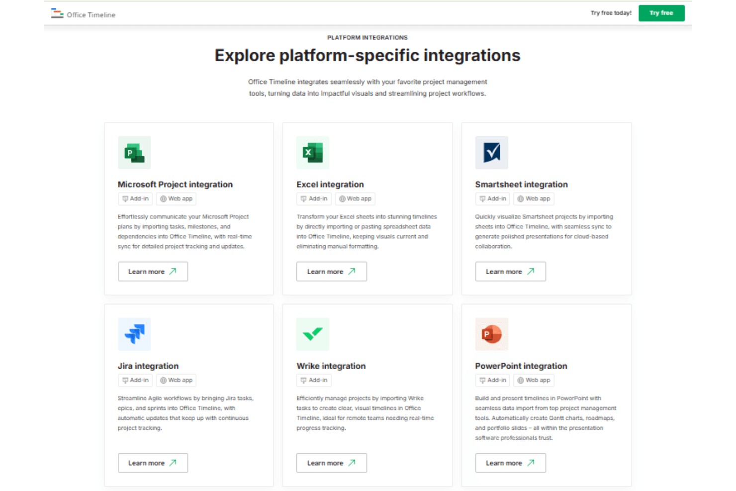736x491 pixels.
Task: Click the 'Explore platform-specific integrations' heading
Action: [x=368, y=55]
